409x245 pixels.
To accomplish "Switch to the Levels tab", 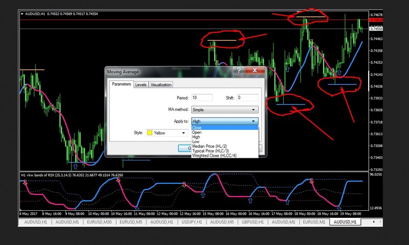I will click(x=141, y=85).
